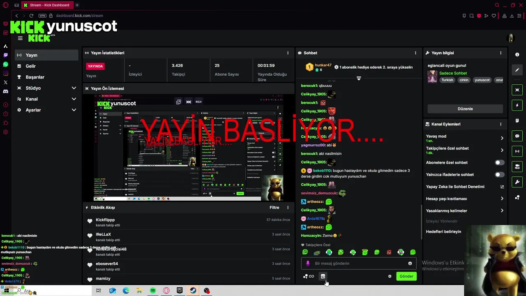The image size is (526, 296).
Task: Collapse pinned gift banner arrow in chat
Action: (359, 78)
